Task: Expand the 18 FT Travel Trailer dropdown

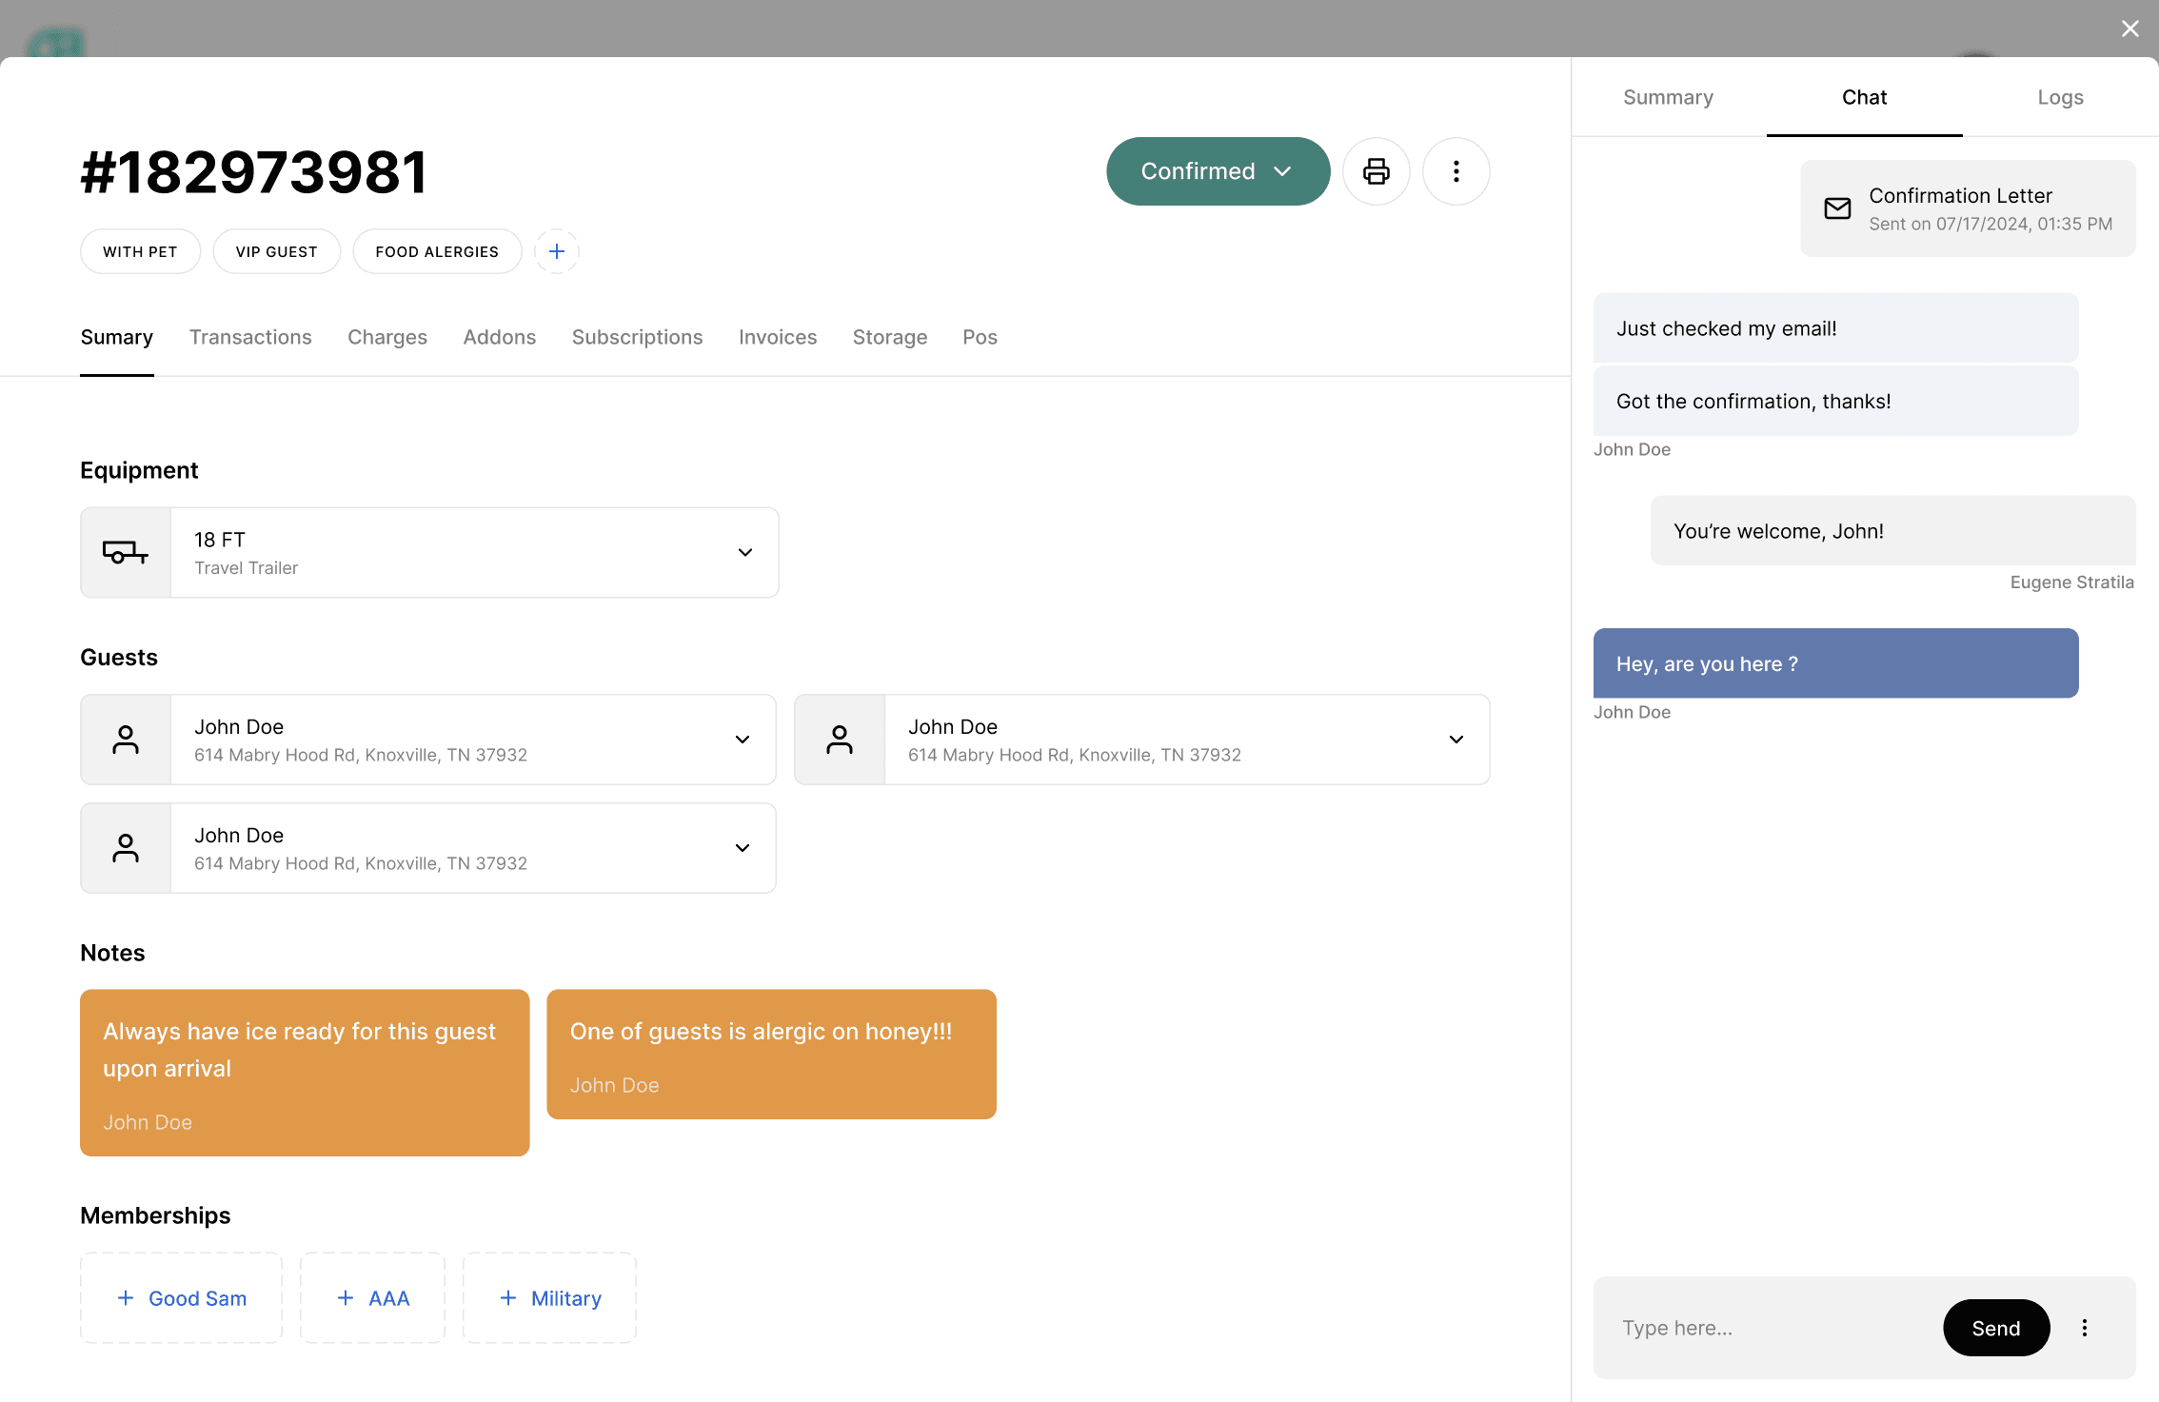Action: tap(745, 552)
